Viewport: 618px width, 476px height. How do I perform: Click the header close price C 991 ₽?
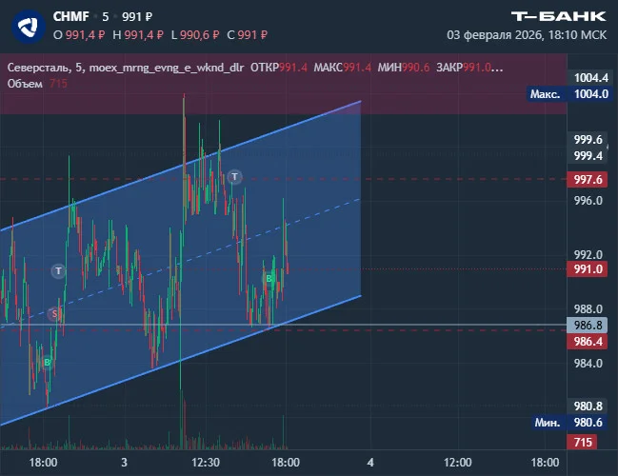point(248,35)
